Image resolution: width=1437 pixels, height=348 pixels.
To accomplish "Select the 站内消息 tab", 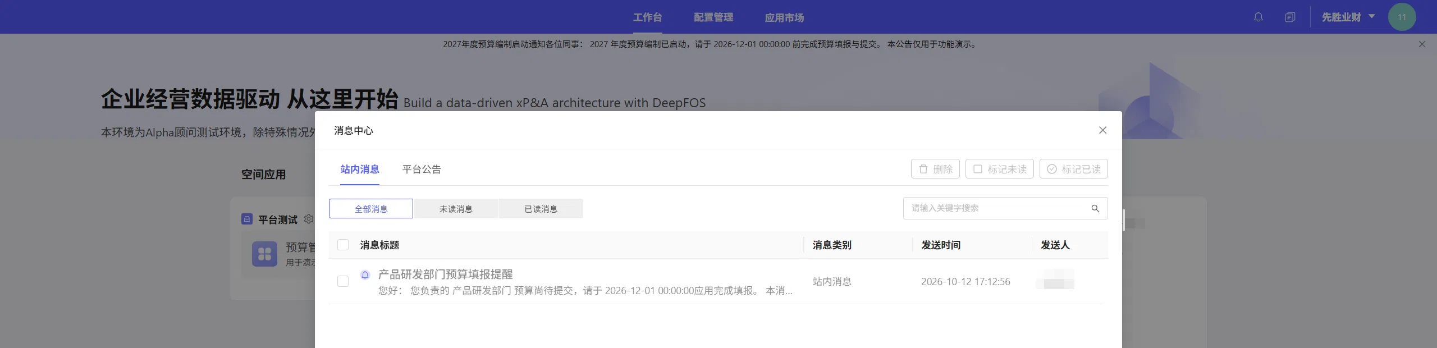I will point(360,170).
